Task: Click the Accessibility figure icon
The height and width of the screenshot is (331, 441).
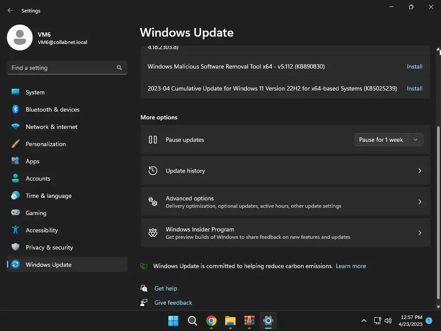Action: (16, 230)
